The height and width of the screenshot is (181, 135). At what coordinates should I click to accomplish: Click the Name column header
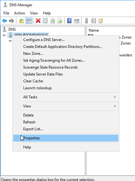point(94,30)
